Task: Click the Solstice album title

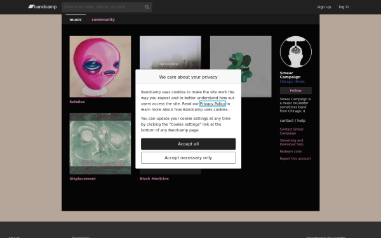Action: [x=77, y=102]
